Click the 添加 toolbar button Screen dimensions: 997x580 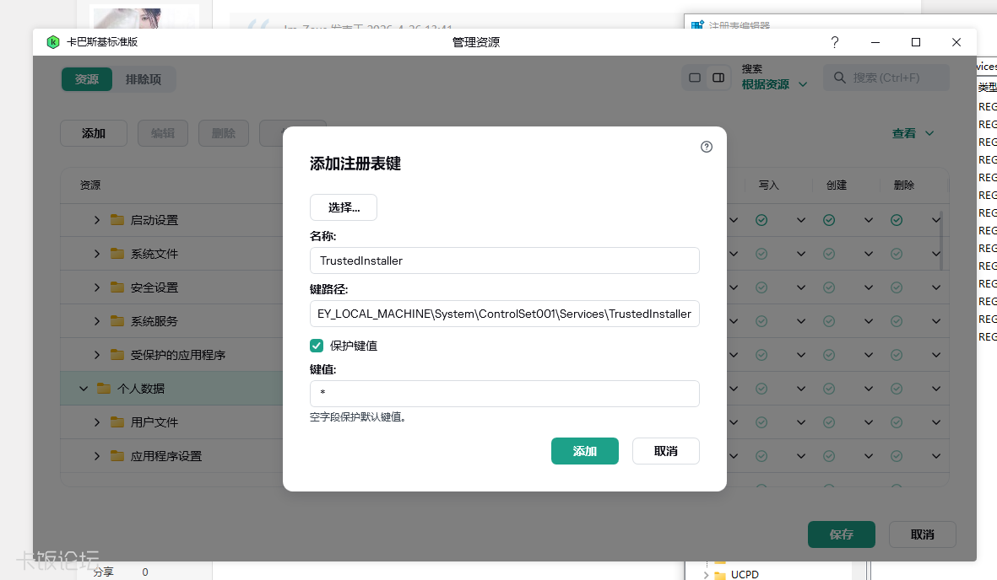(x=94, y=133)
